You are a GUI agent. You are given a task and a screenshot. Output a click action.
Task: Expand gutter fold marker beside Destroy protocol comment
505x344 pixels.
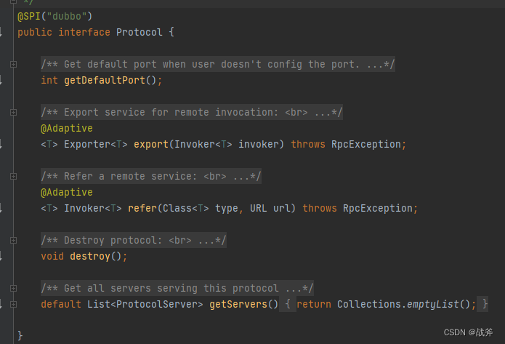[x=13, y=240]
